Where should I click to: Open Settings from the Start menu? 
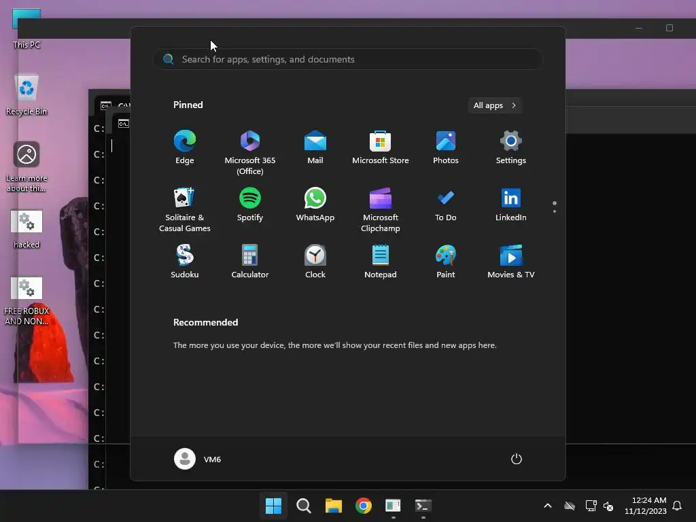[511, 147]
